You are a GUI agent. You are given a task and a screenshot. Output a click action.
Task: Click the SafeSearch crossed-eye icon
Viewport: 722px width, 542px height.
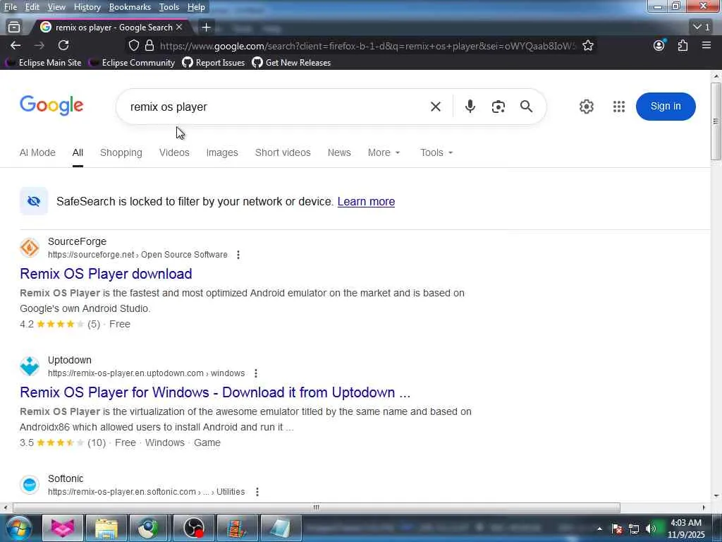click(x=34, y=201)
